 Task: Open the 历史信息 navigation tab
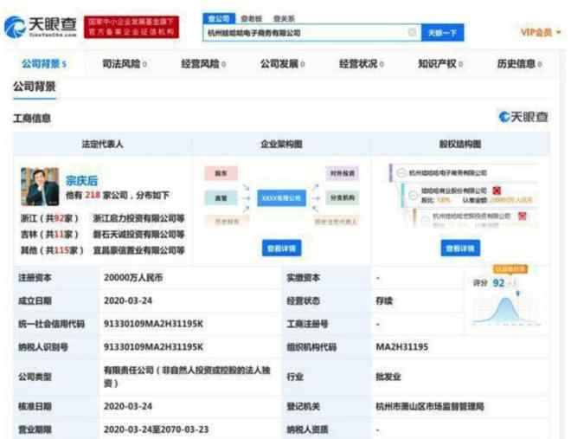pyautogui.click(x=520, y=64)
